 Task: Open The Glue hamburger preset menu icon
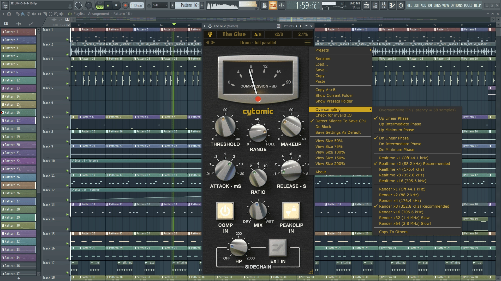(308, 42)
